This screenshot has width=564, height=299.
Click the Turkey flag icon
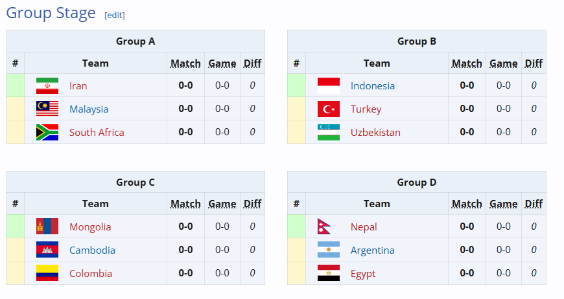click(x=329, y=109)
